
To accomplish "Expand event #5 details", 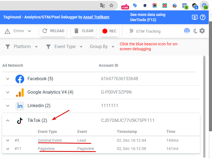I will tap(8, 140).
